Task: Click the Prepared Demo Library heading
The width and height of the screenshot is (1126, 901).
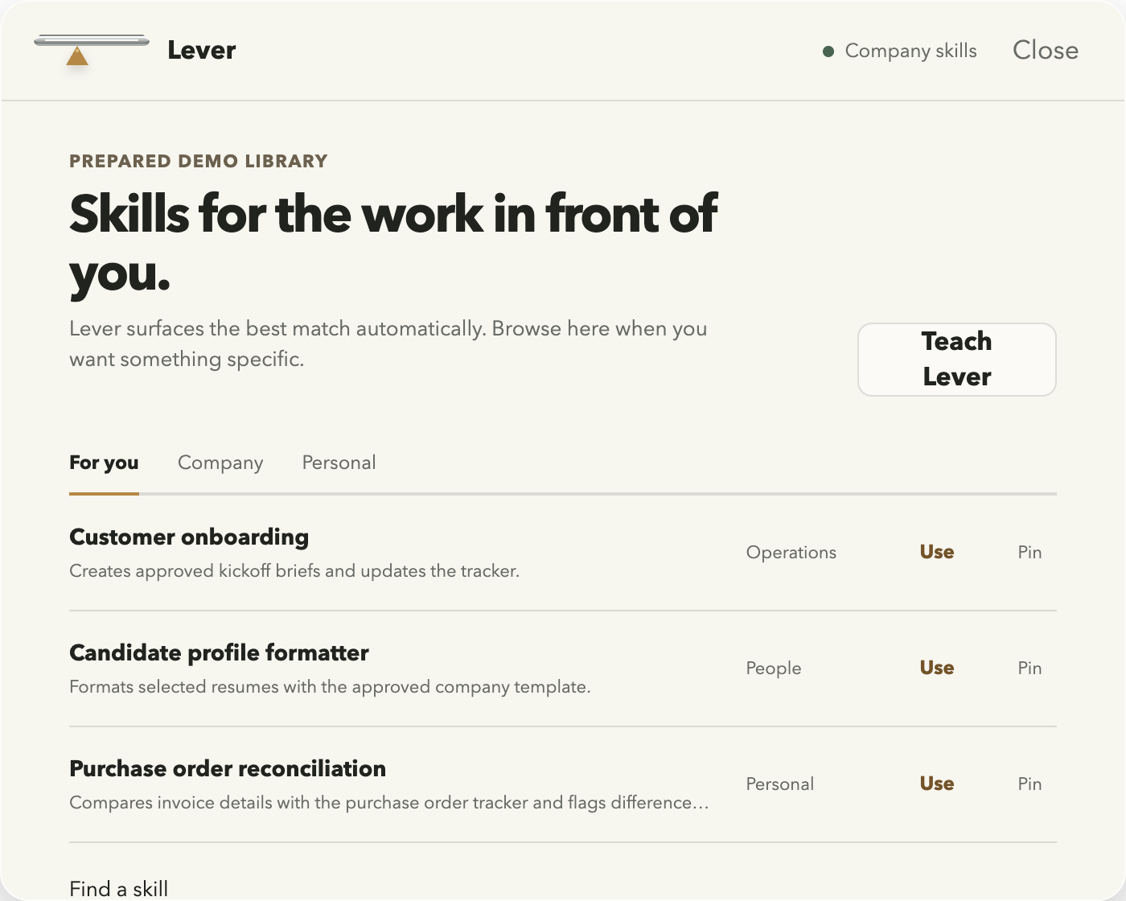Action: (x=199, y=161)
